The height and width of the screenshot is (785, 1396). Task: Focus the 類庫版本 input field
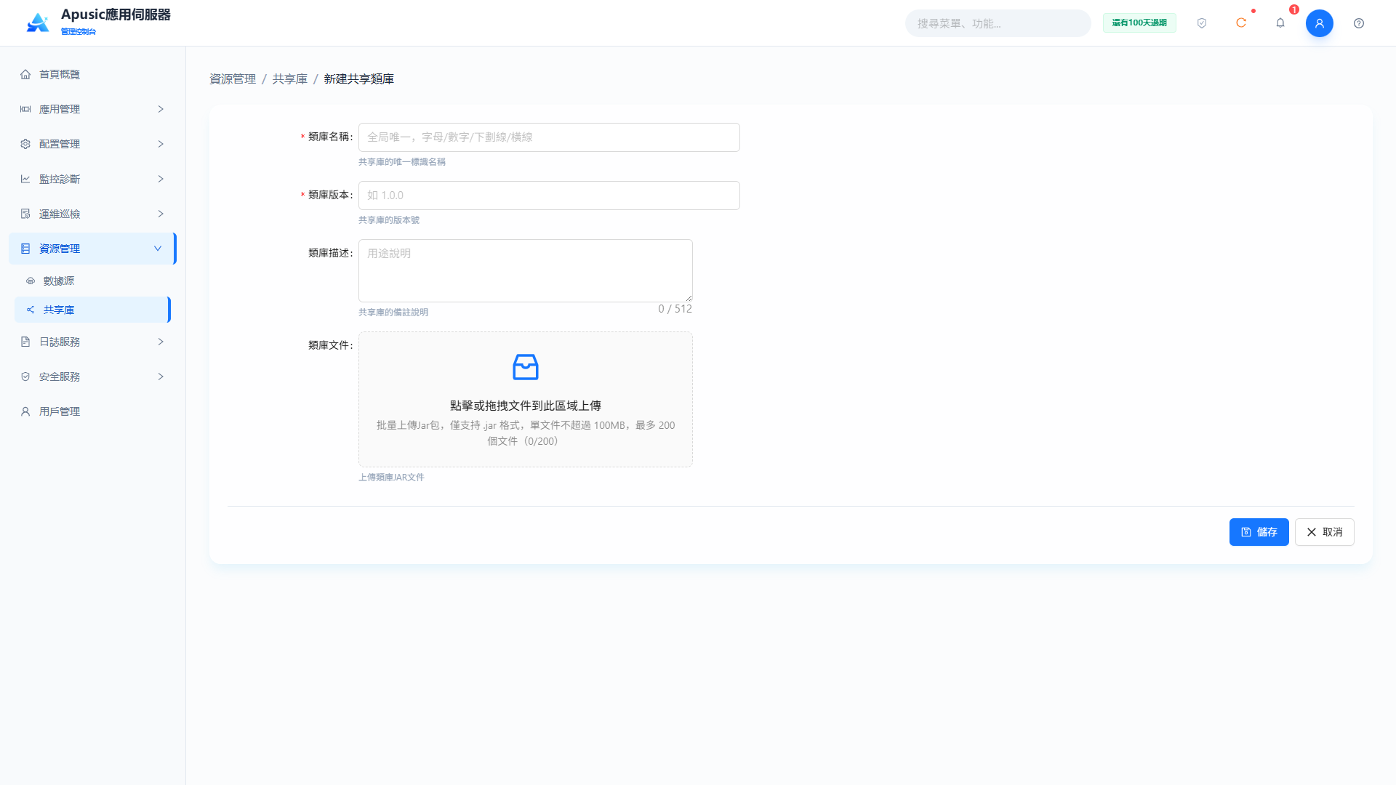click(x=549, y=196)
